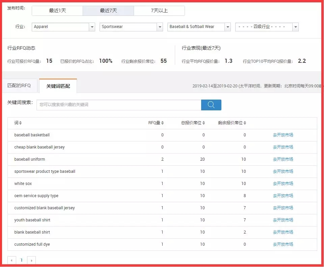The image size is (324, 267).
Task: Click the keyword search input field
Action: pyautogui.click(x=119, y=105)
